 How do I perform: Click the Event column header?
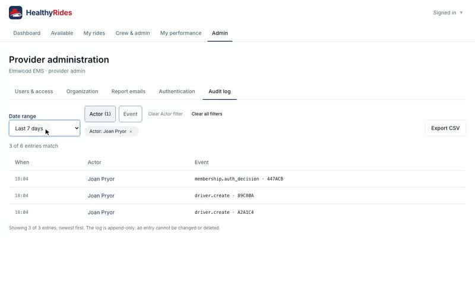tap(201, 162)
